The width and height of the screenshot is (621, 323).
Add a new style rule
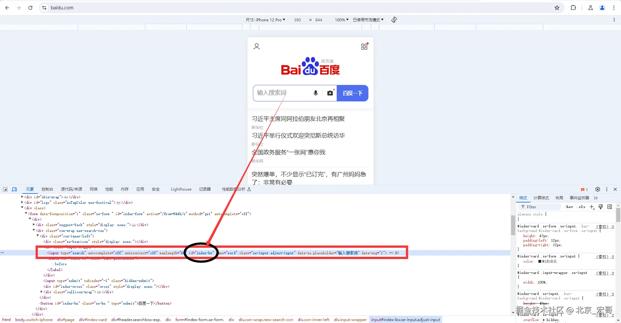592,207
